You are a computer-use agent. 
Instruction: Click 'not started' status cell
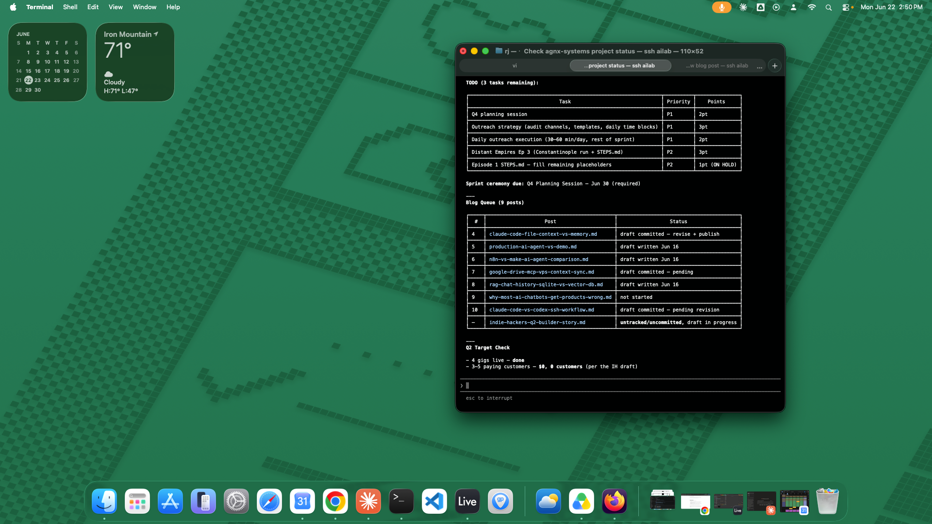[678, 297]
